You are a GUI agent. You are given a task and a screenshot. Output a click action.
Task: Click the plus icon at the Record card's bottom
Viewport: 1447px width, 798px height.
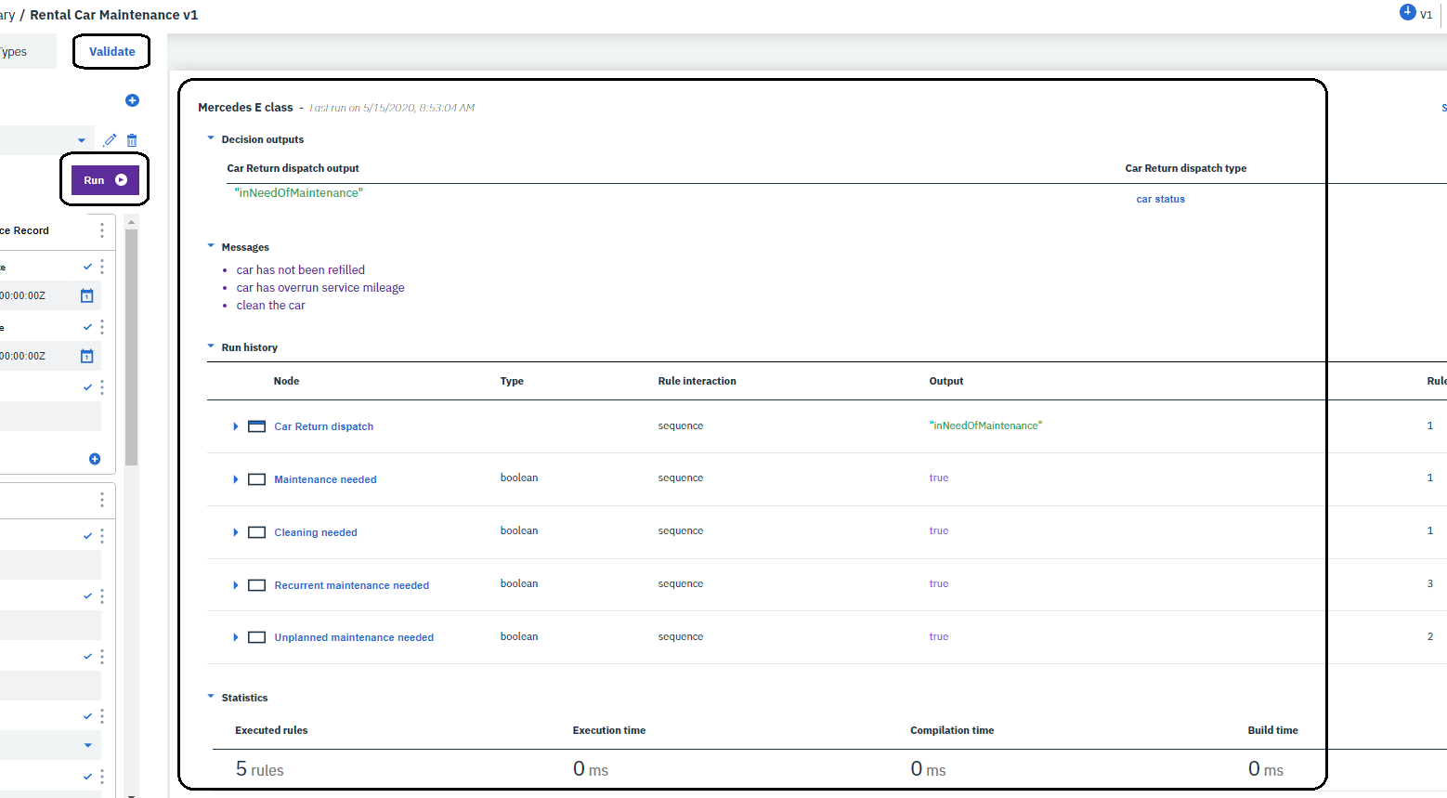coord(95,459)
